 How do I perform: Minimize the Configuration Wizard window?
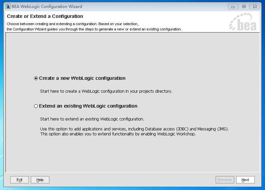[x=233, y=7]
